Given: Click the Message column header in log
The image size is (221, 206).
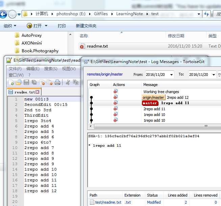Looking at the screenshot, I should (x=150, y=85).
